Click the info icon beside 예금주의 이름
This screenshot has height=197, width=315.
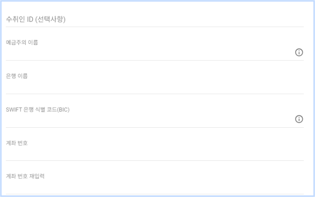coord(299,52)
